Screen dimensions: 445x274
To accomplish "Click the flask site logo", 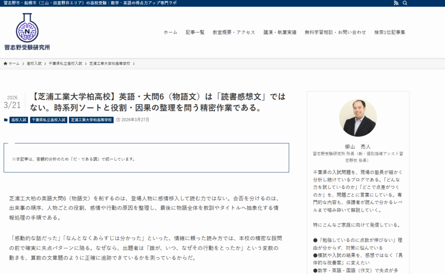I will (27, 27).
